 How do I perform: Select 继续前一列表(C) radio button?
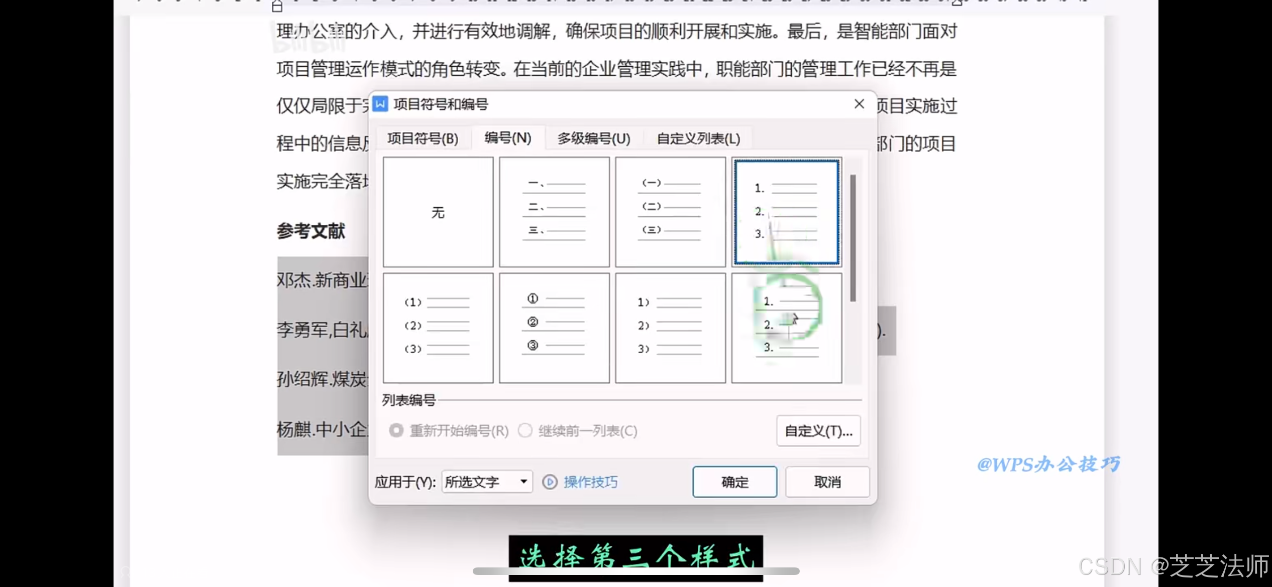point(525,430)
